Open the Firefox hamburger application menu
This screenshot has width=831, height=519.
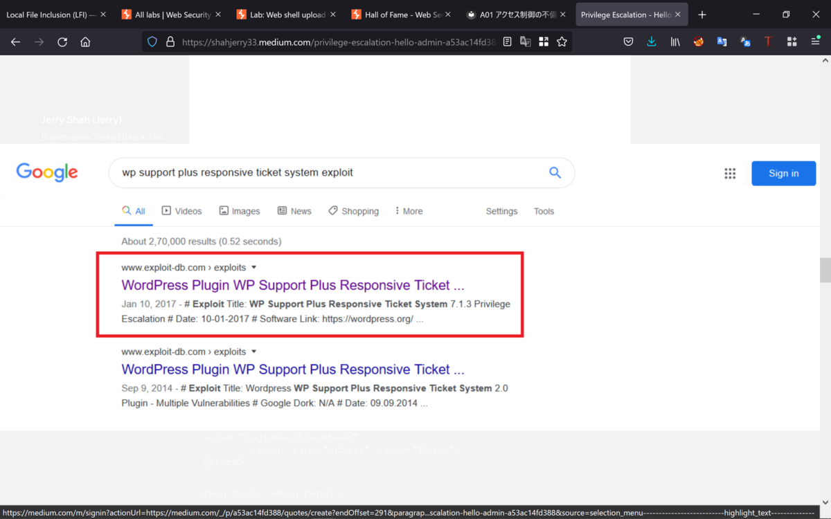(x=815, y=42)
